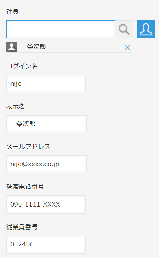Select the 二条次郎 name in the selected users list
This screenshot has height=258, width=159.
tap(33, 47)
